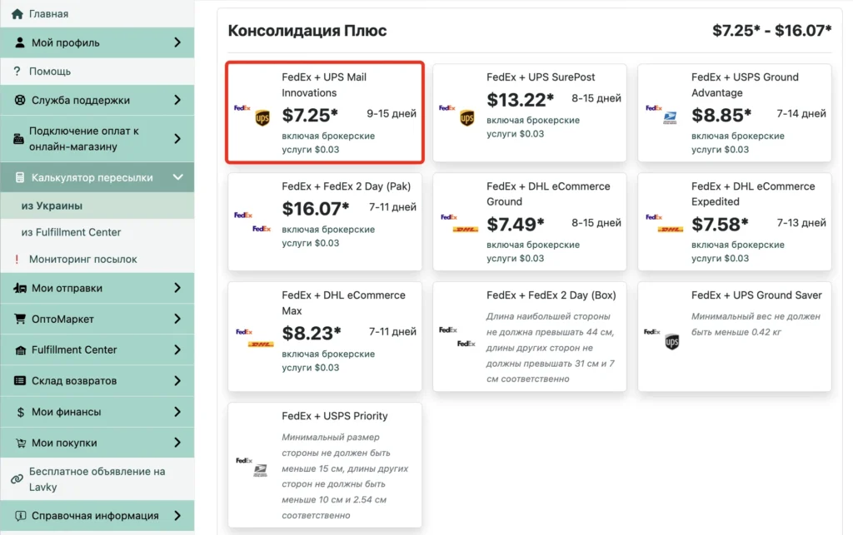The image size is (853, 535).
Task: Select the FedEx + FedEx 2 Day (Pak) title
Action: [346, 186]
